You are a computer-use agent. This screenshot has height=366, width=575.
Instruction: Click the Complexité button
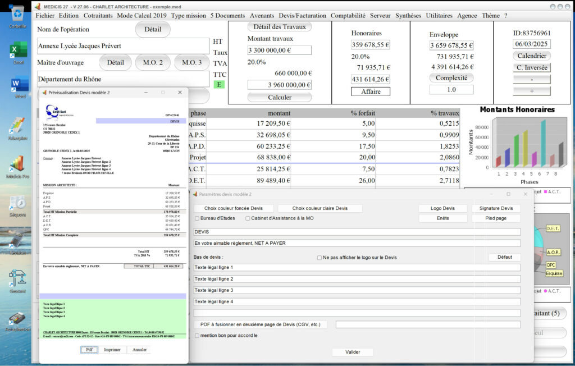(451, 78)
